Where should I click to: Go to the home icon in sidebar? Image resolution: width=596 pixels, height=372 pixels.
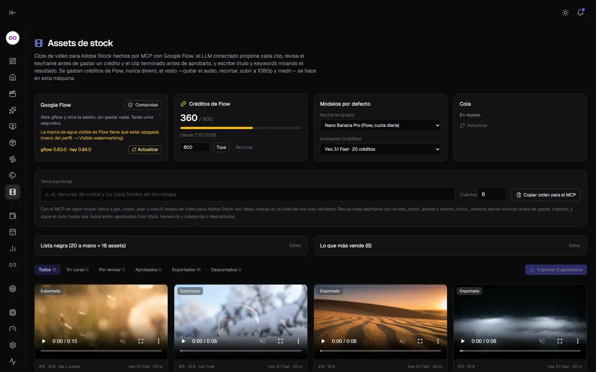13,77
